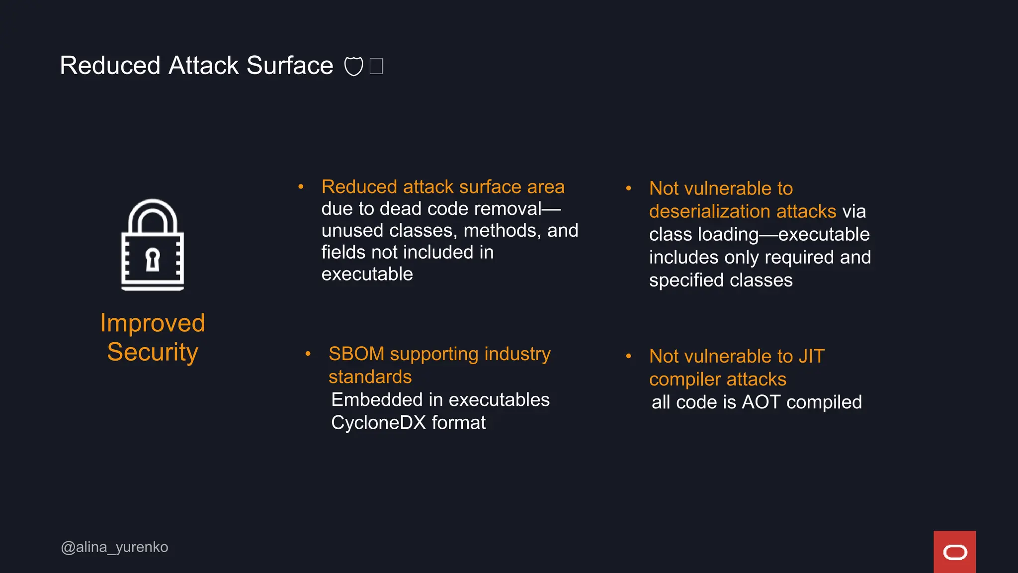Click the 'deserialization attacks' orange text

tap(743, 211)
